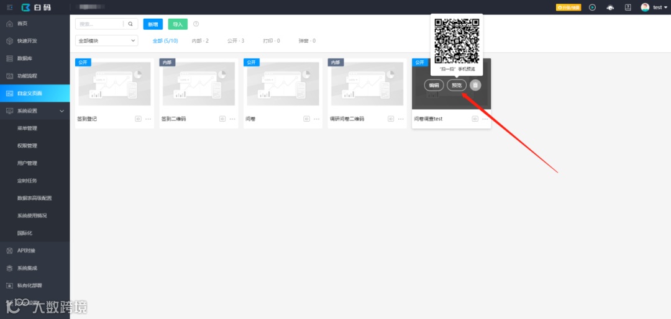This screenshot has height=319, width=671.
Task: Focus the 搜索 search input field
Action: (99, 24)
